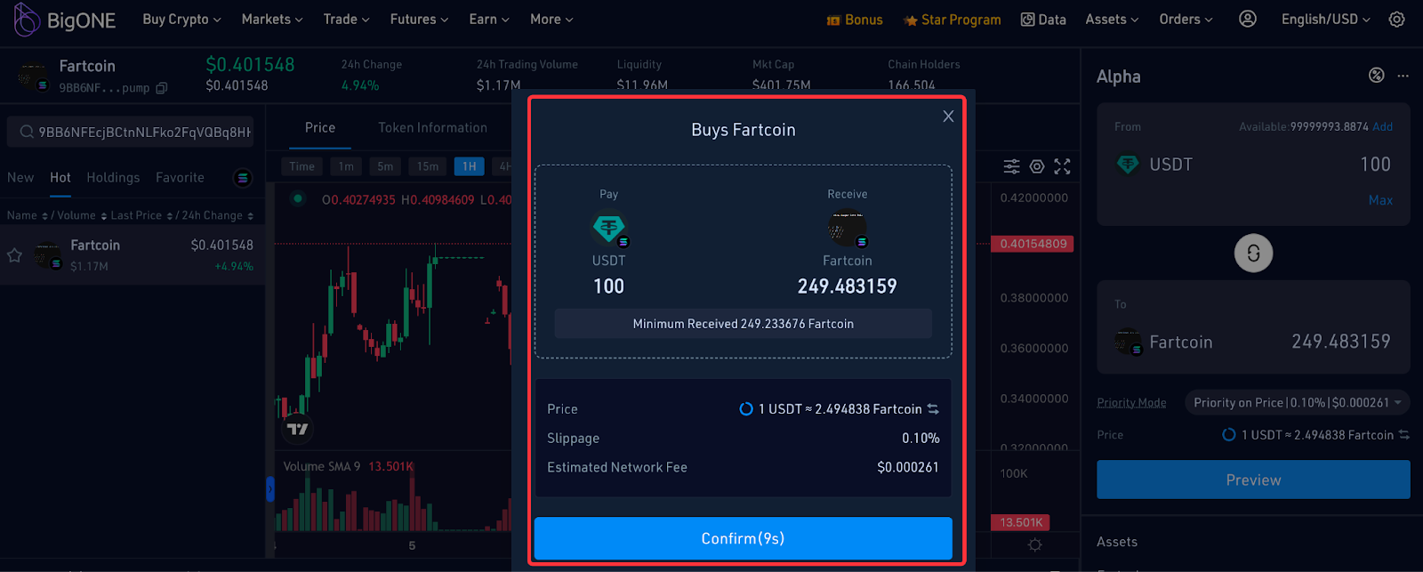
Task: Click the swap direction button between From and To
Action: click(1253, 254)
